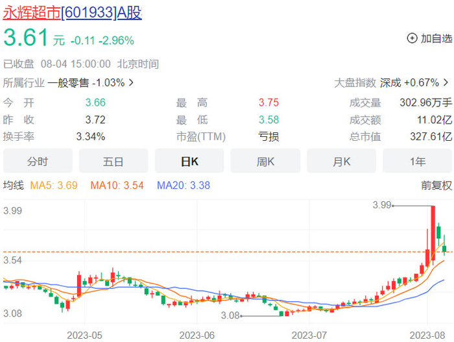Click the tallest red candlestick at 3.99
The image size is (454, 342).
(x=433, y=235)
